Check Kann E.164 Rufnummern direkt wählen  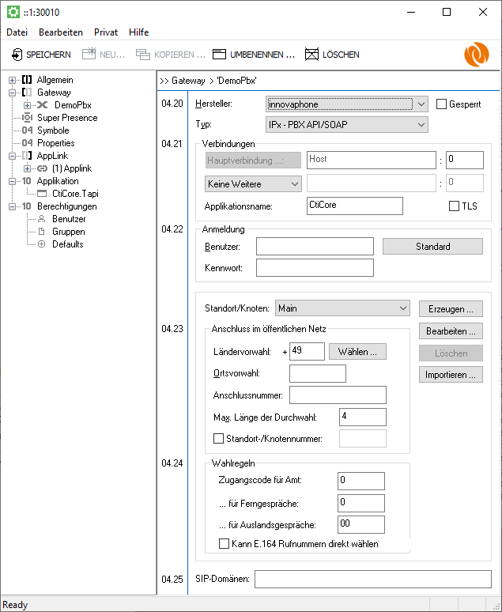pos(223,543)
